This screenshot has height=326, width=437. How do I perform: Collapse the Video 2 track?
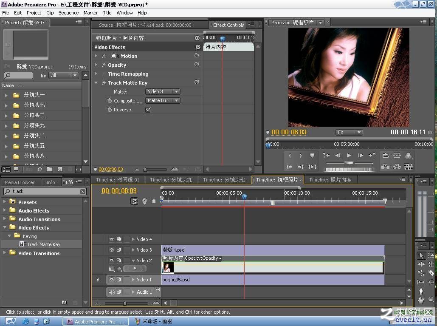pos(133,261)
